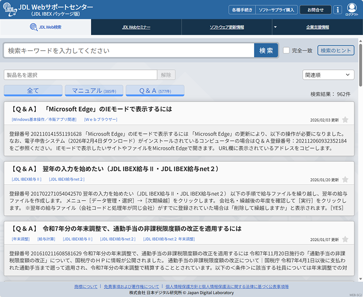Image resolution: width=363 pixels, height=297 pixels.
Task: Open the 検索のヒント help link
Action: [x=337, y=50]
